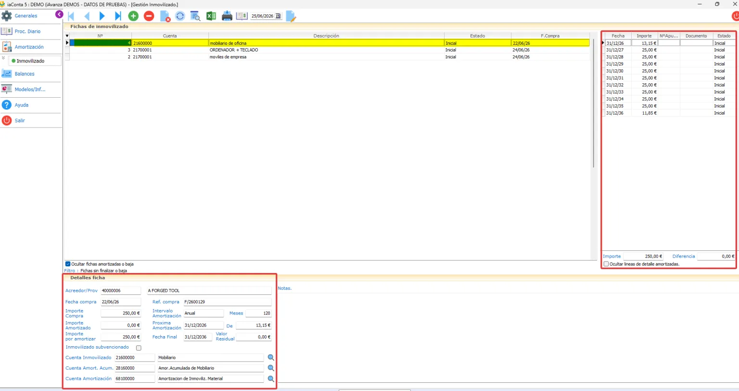Export the list to Excel
Screen dimensions: 739x391
211,16
